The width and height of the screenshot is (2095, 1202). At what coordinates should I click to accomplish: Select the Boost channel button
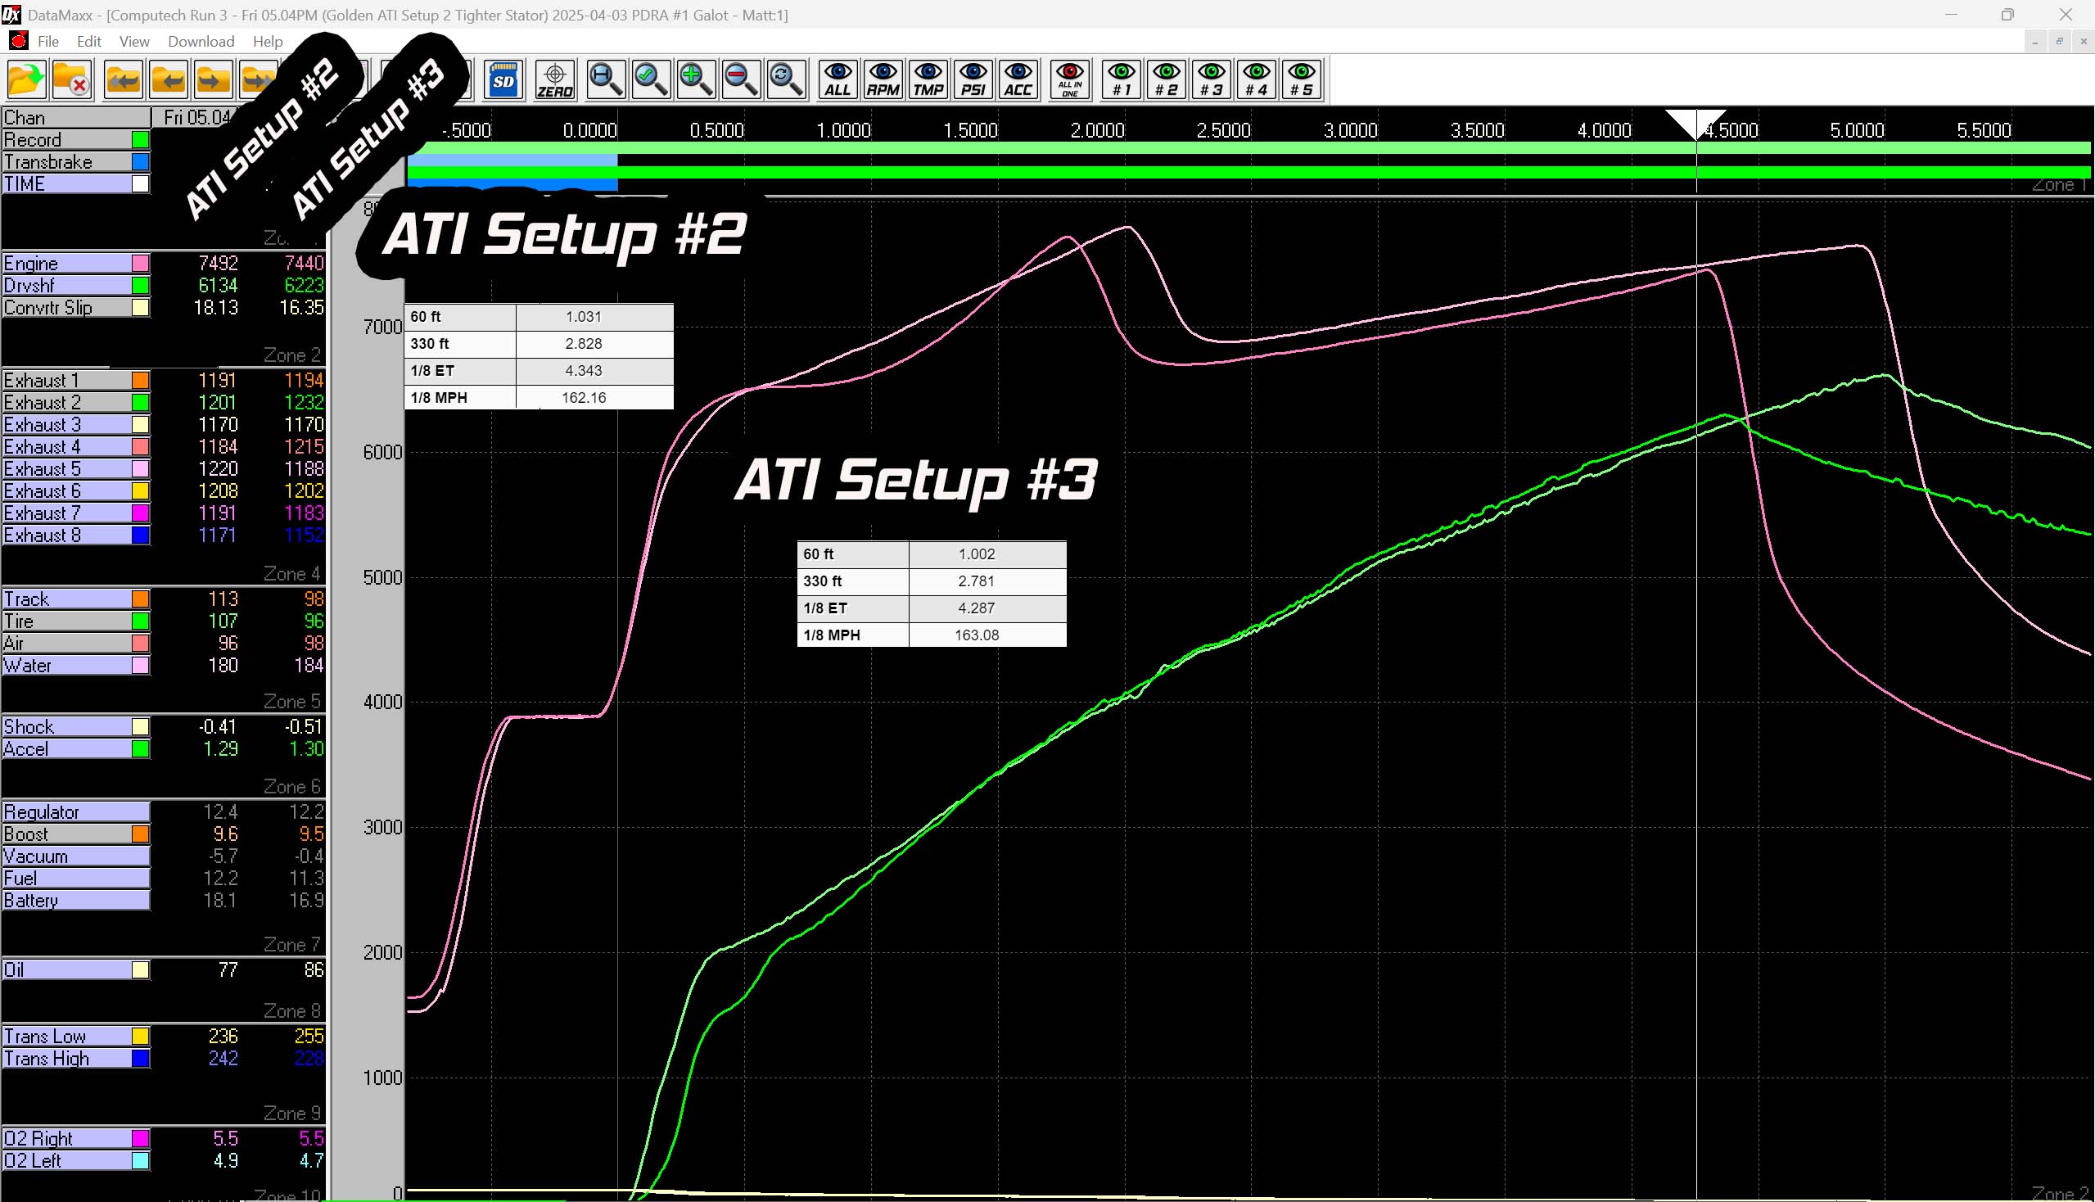(x=76, y=834)
